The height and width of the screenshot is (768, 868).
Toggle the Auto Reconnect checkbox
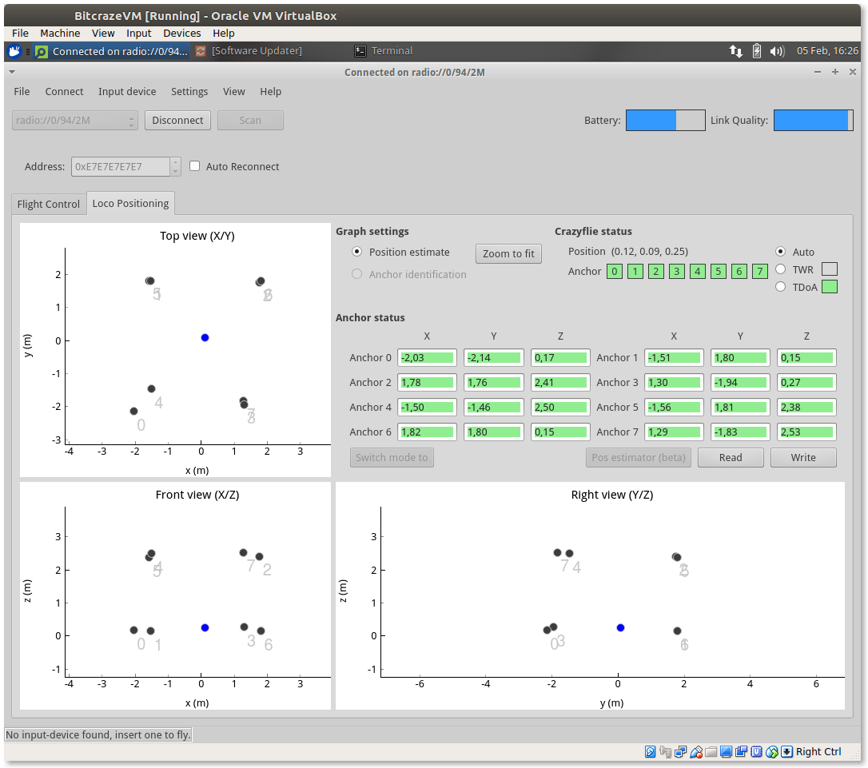tap(194, 166)
